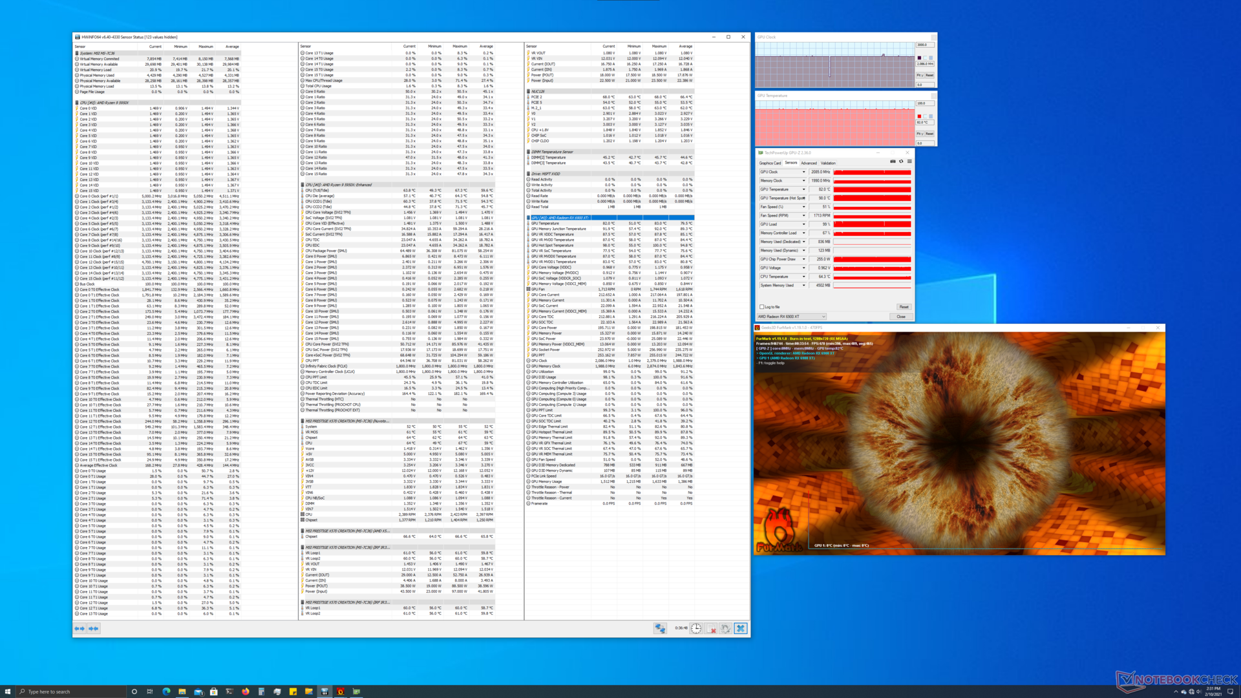Open Microsoft Store taskbar icon
1241x698 pixels.
click(x=214, y=692)
